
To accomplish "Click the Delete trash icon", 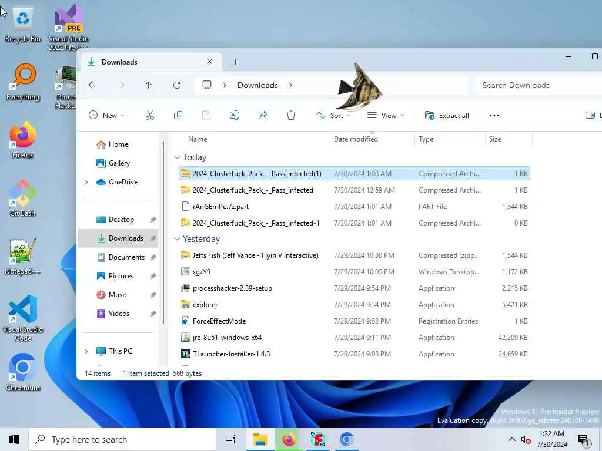I will 291,116.
